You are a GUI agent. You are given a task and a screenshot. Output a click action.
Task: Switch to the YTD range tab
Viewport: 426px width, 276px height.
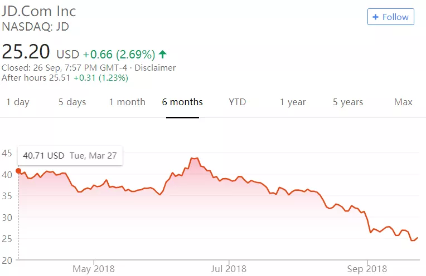(x=237, y=102)
